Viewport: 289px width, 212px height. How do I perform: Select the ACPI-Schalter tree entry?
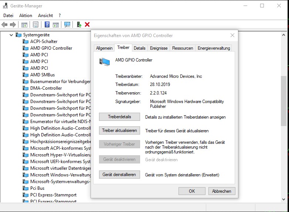click(44, 42)
